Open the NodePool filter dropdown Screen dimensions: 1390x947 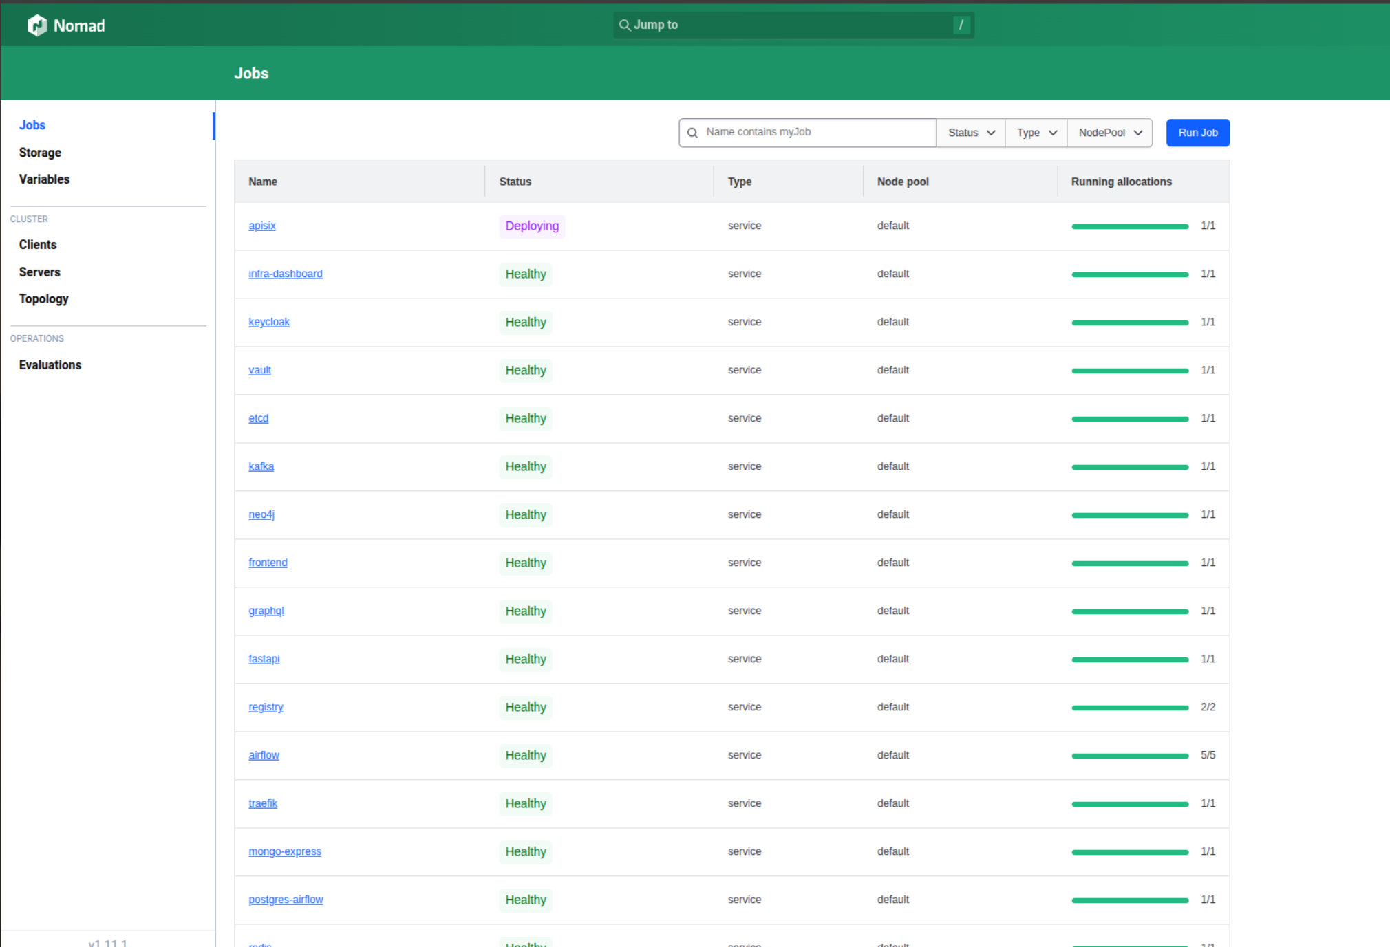pyautogui.click(x=1109, y=133)
